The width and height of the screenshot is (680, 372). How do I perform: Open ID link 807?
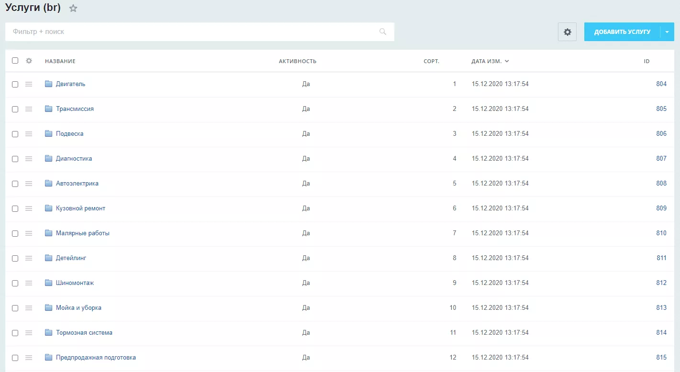[661, 159]
